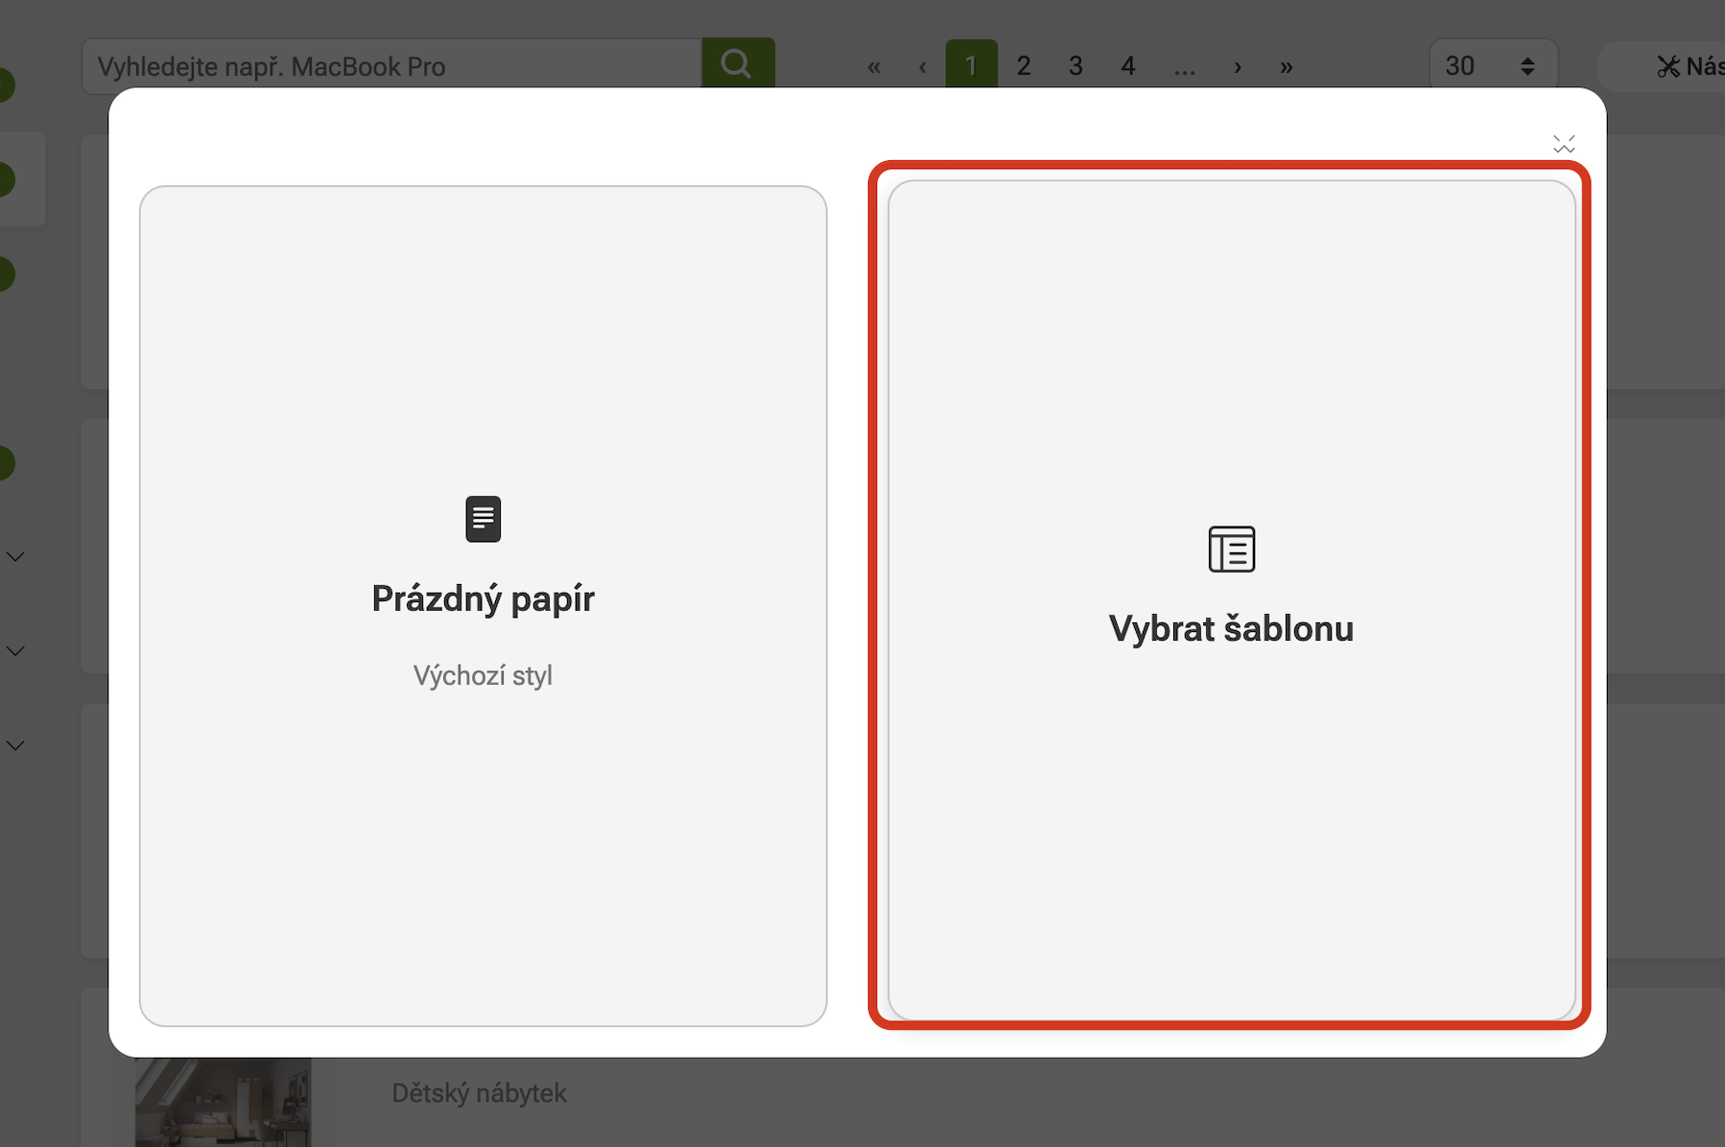1725x1147 pixels.
Task: Click the green magnifier search button
Action: coord(737,64)
